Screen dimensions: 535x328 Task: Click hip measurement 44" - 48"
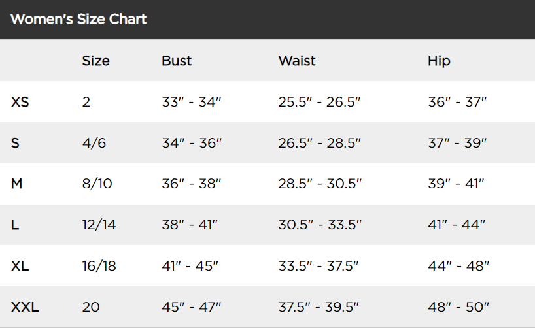[x=457, y=266]
